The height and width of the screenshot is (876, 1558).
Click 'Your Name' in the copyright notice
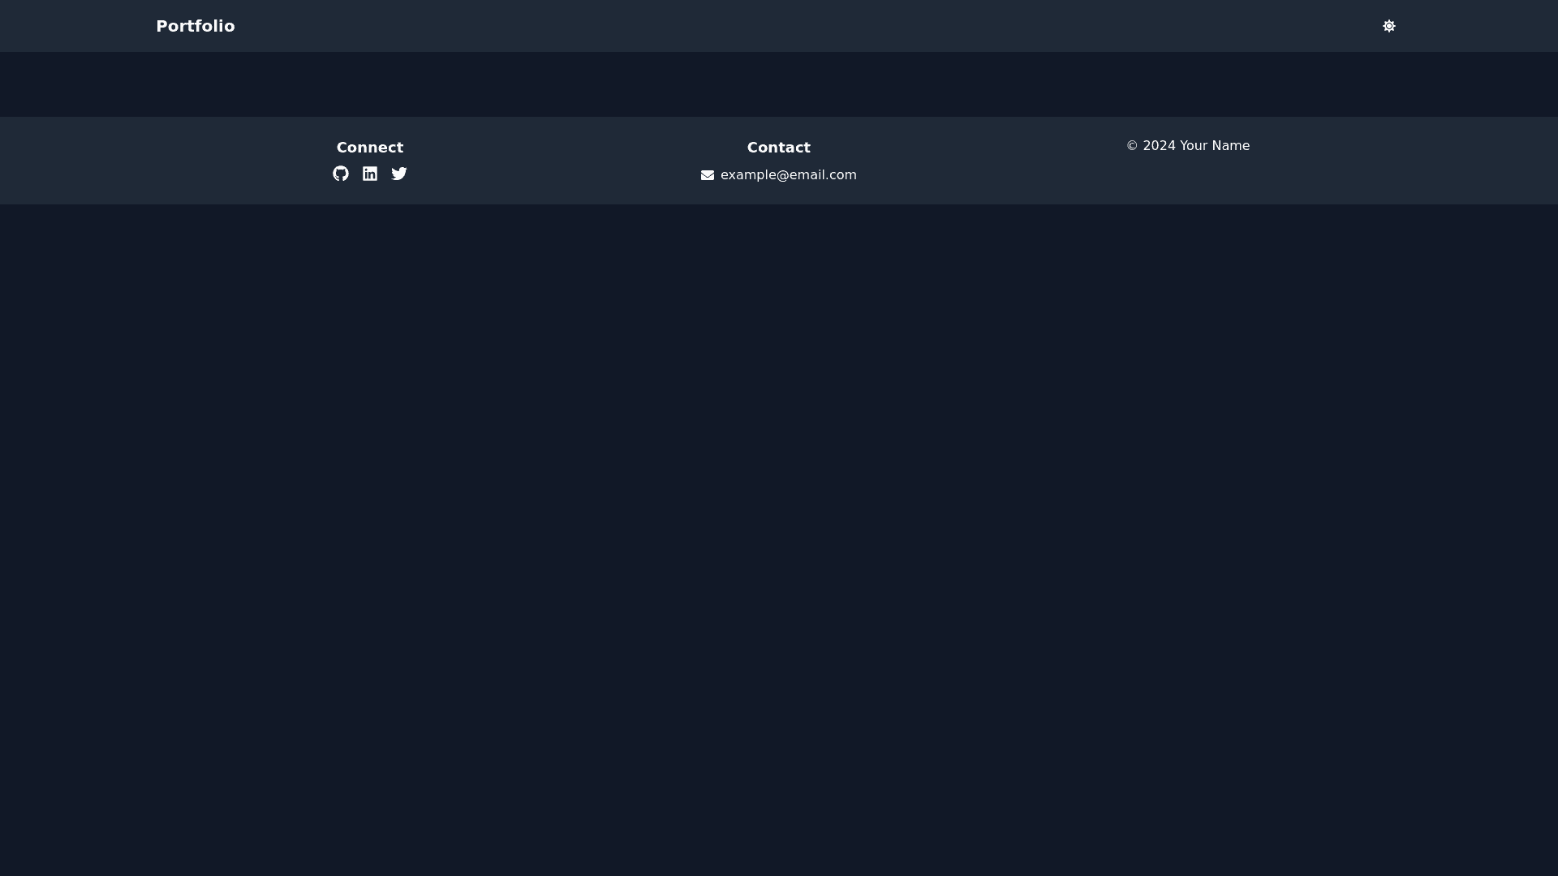(1214, 146)
